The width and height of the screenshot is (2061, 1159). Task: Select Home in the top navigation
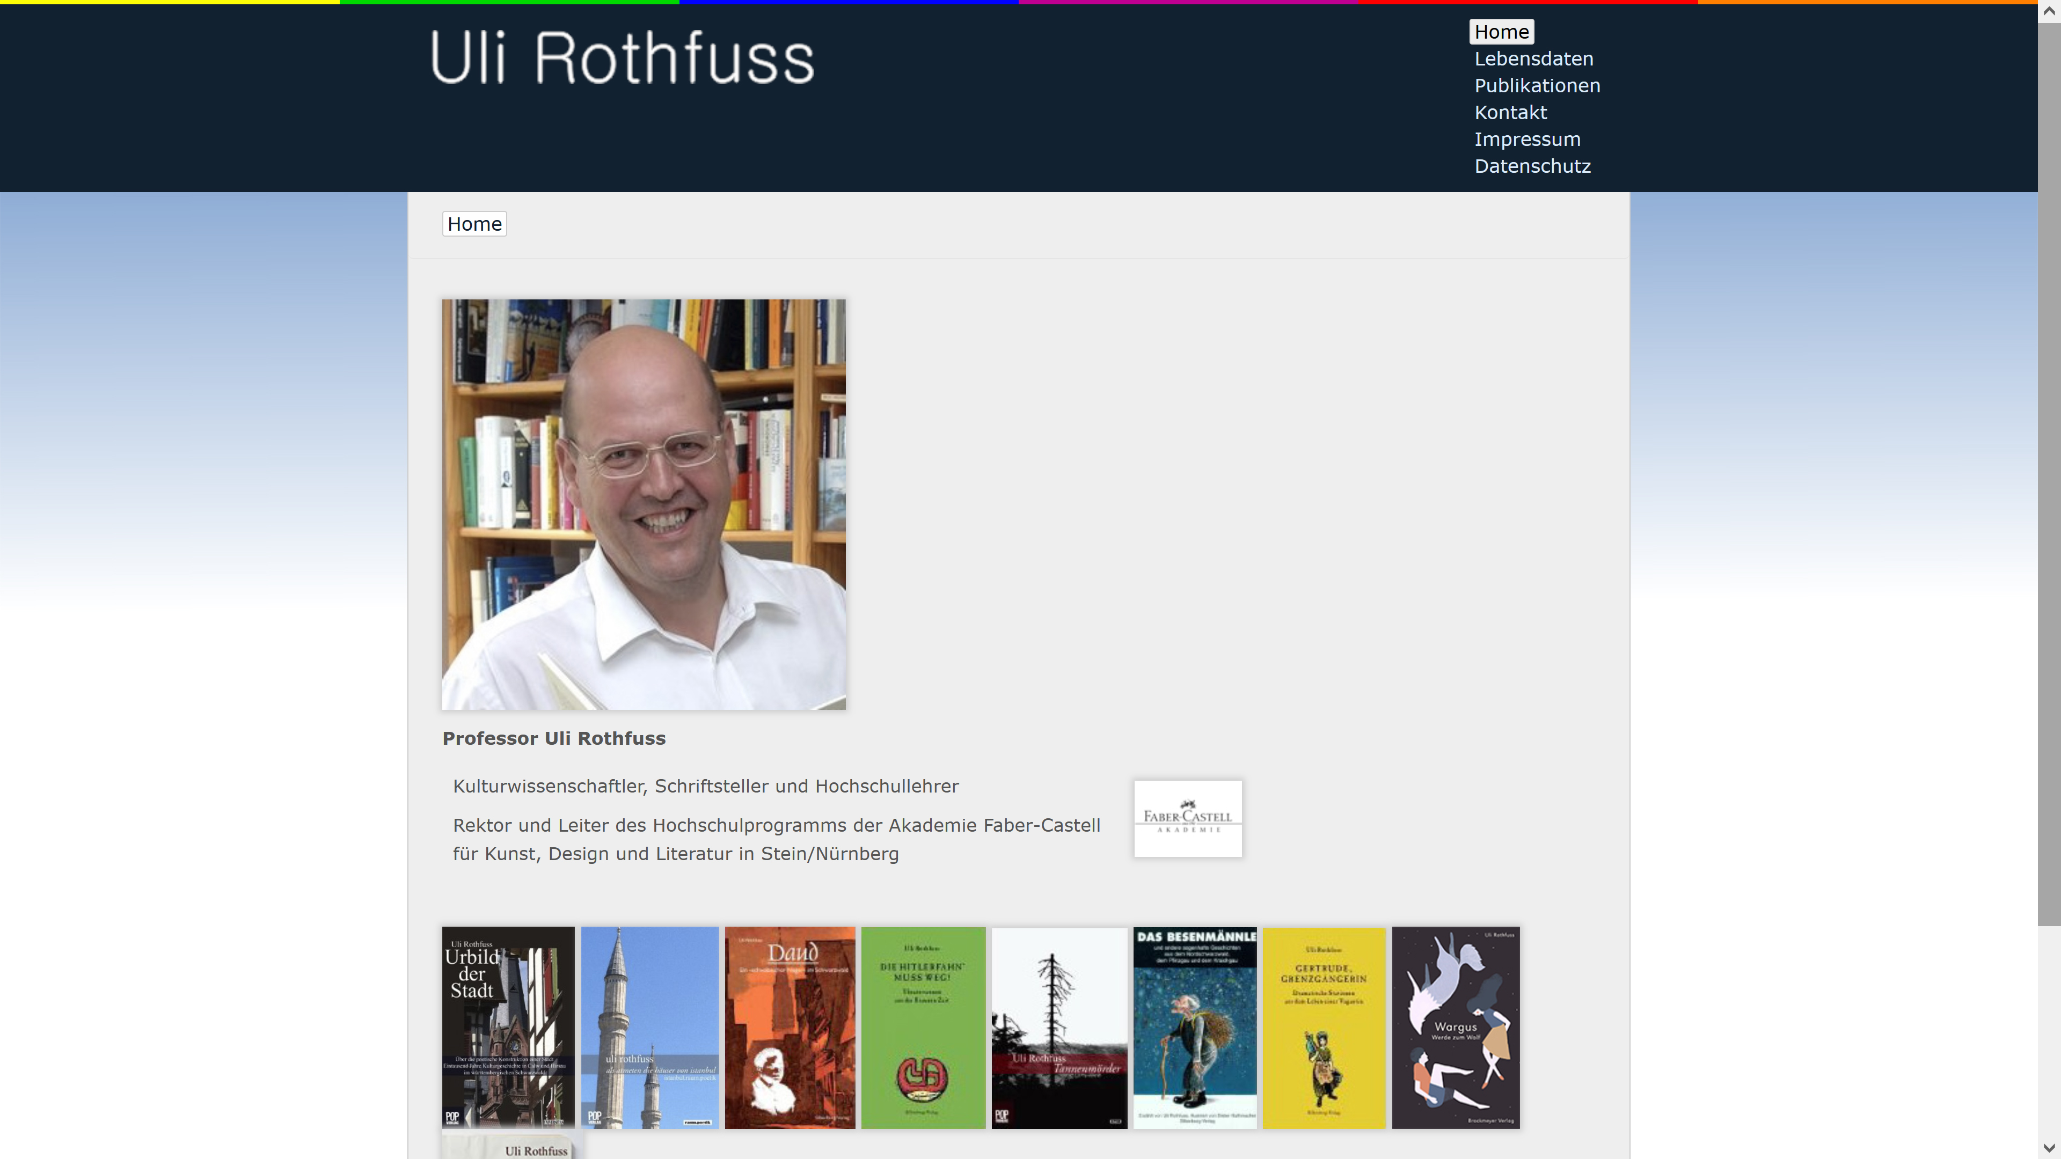tap(1501, 32)
